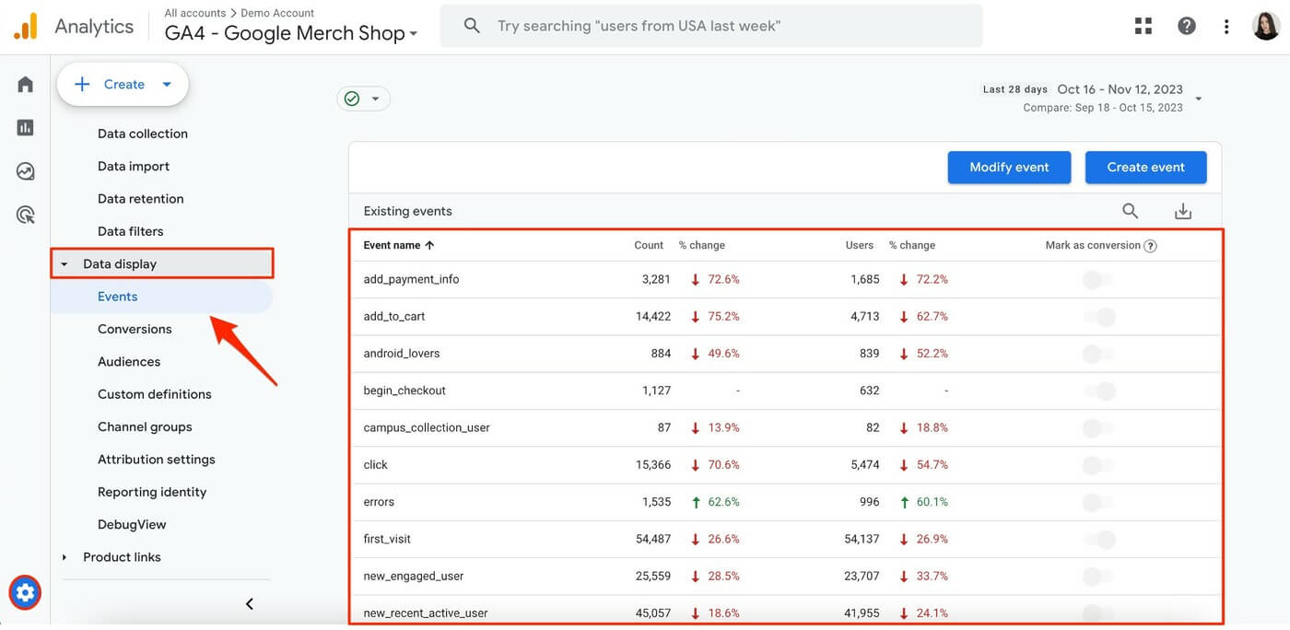
Task: Open the Home icon in left navigation
Action: [x=25, y=83]
